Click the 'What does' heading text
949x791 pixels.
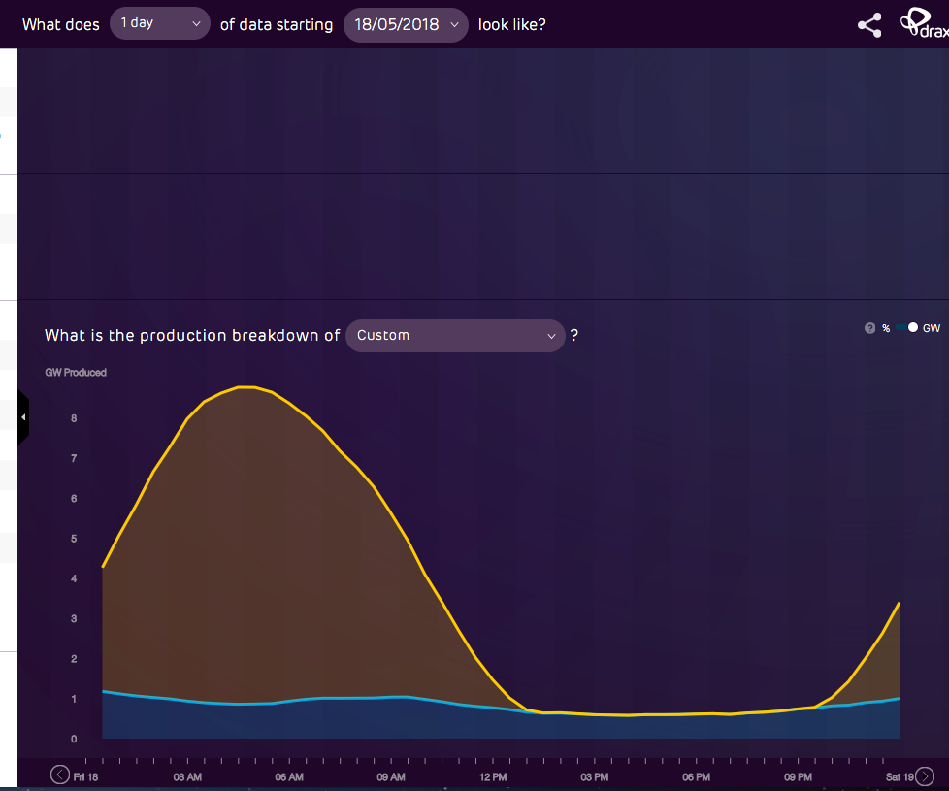(60, 25)
